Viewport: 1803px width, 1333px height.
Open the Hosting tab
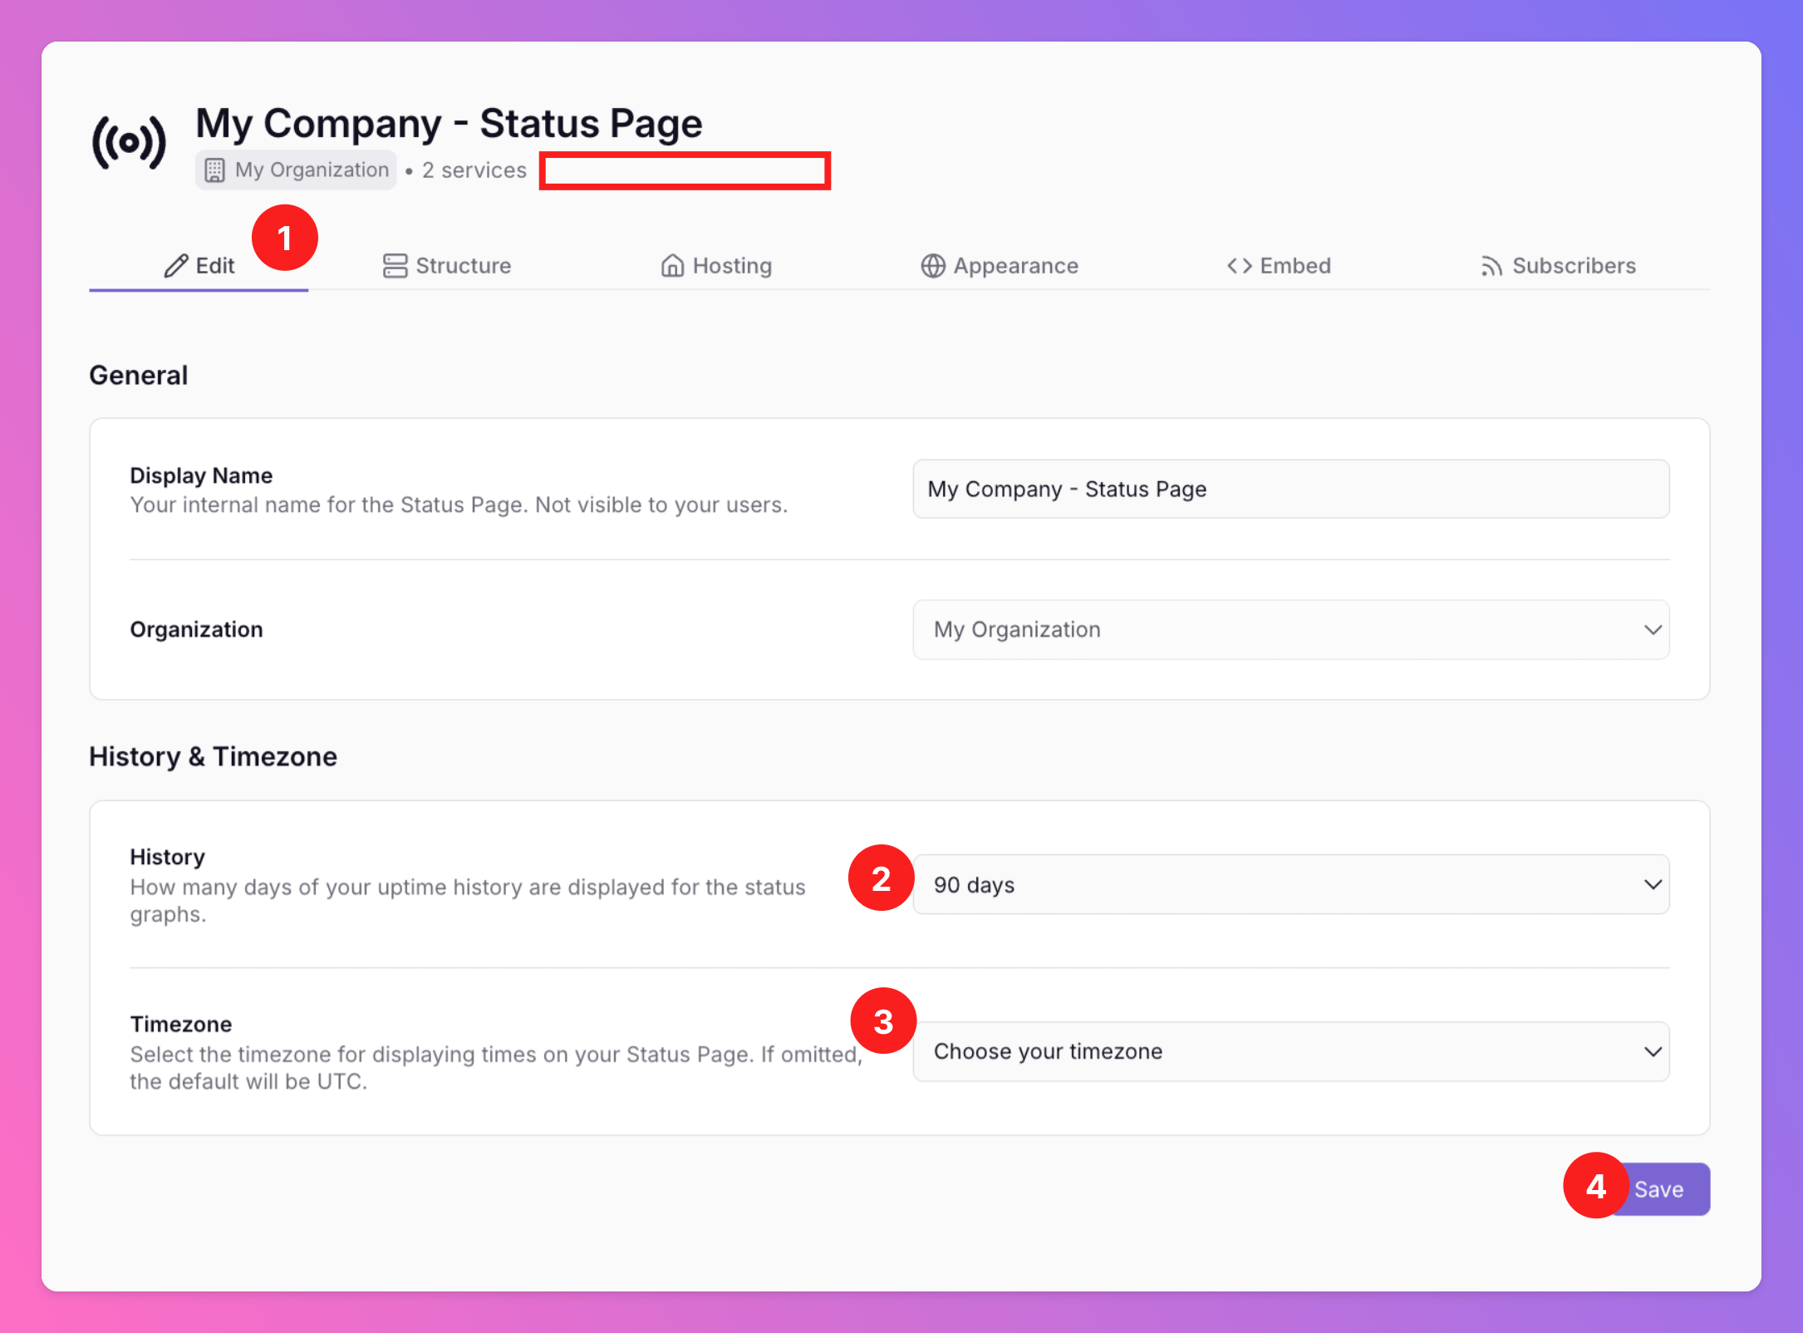pyautogui.click(x=731, y=266)
